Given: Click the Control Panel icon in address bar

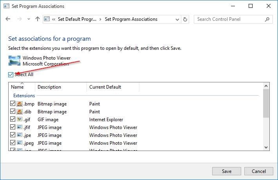Looking at the screenshot, I should tap(47, 19).
